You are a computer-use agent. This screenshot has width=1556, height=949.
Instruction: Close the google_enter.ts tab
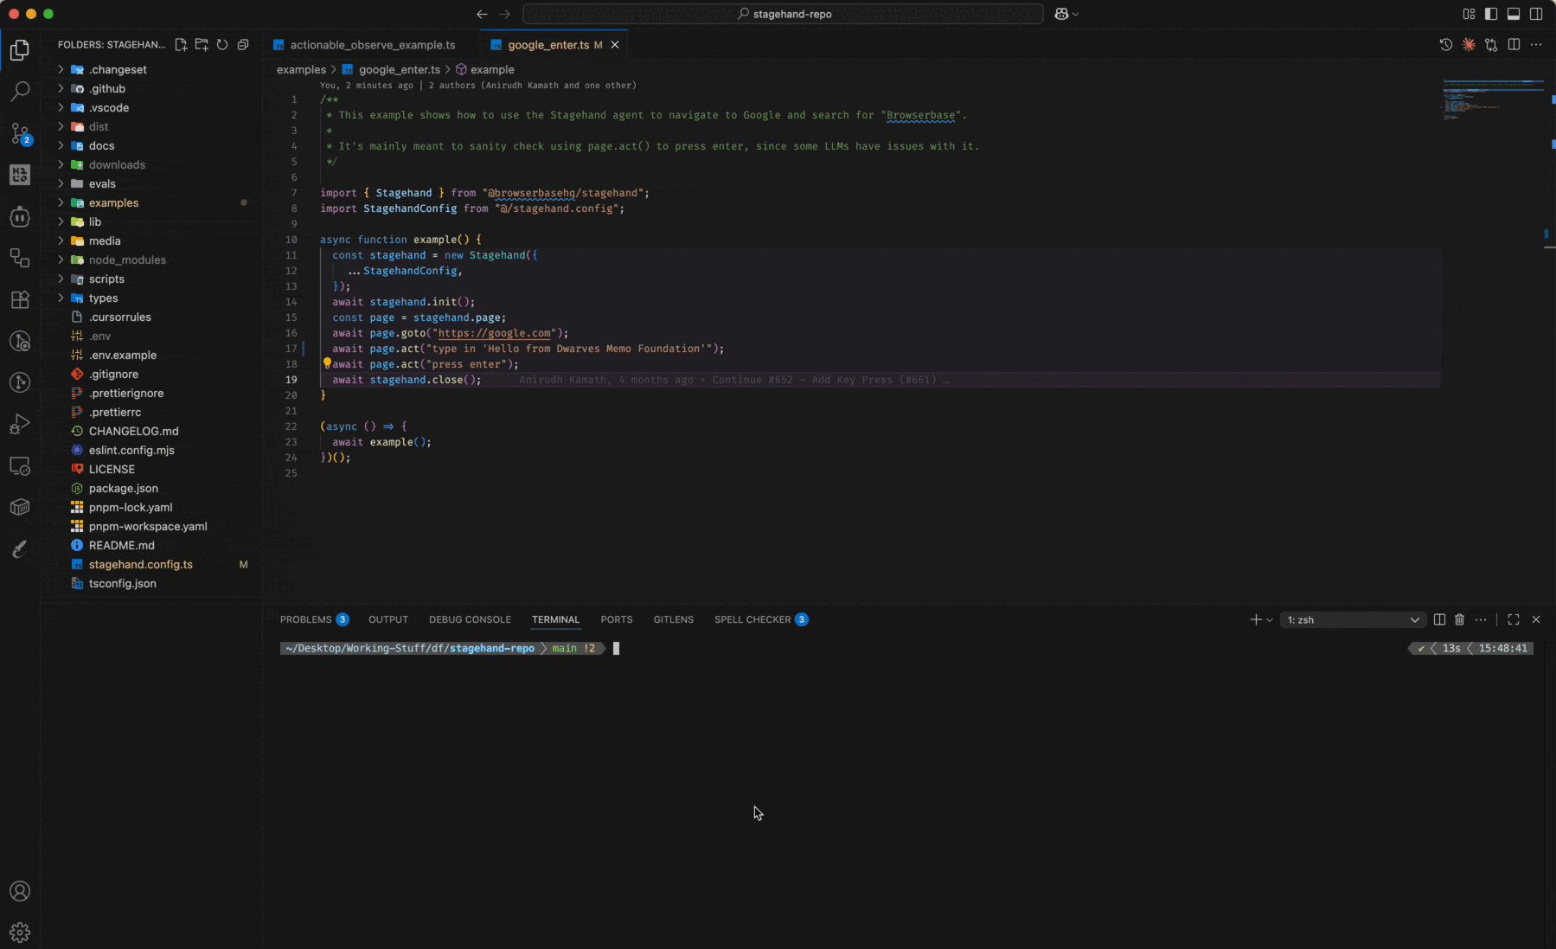tap(615, 45)
